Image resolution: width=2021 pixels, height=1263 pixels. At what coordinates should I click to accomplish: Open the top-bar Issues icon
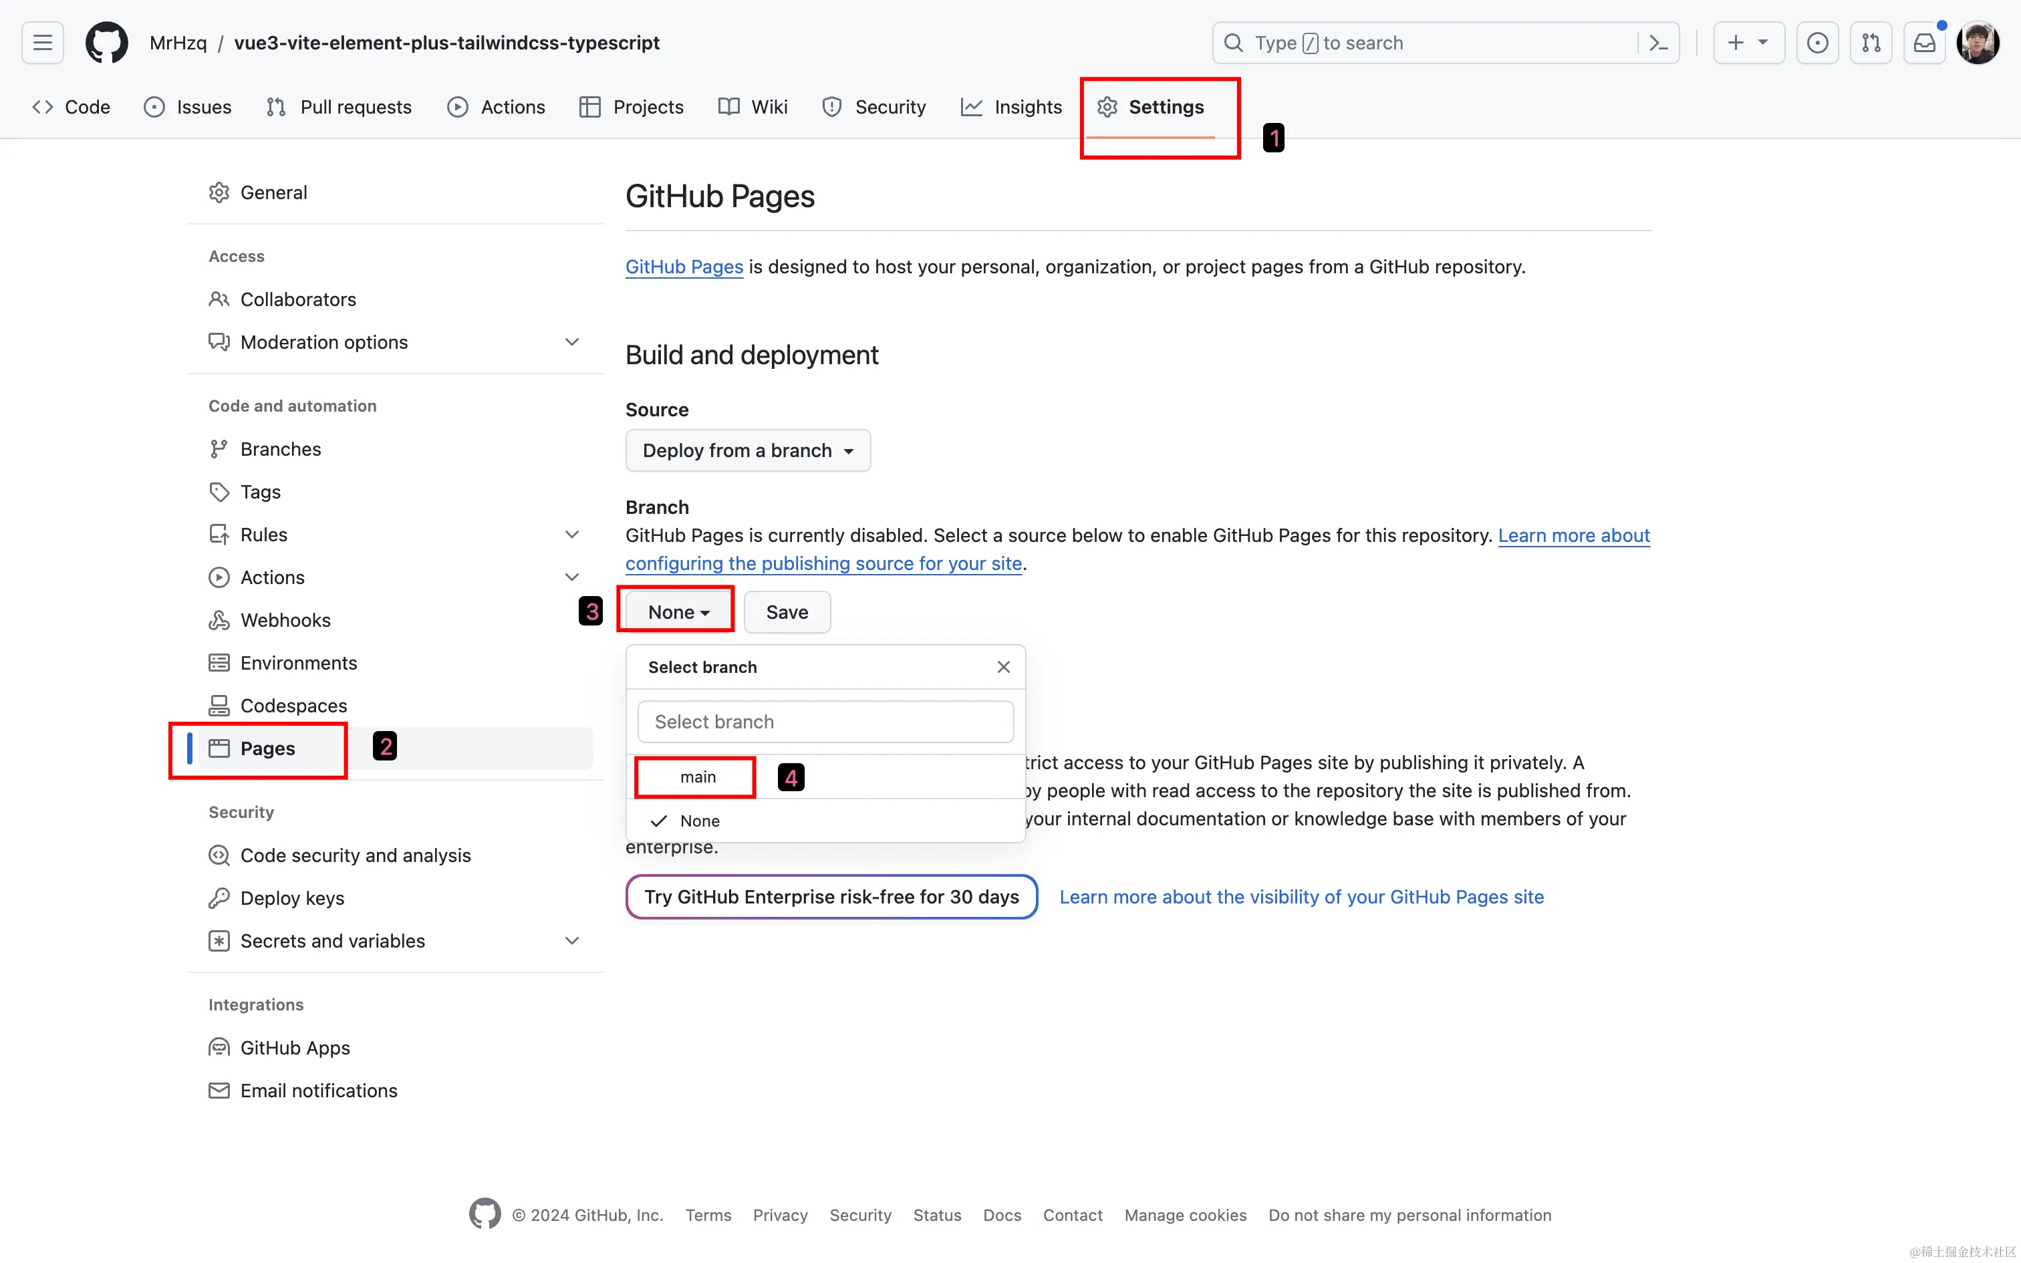click(x=1817, y=43)
